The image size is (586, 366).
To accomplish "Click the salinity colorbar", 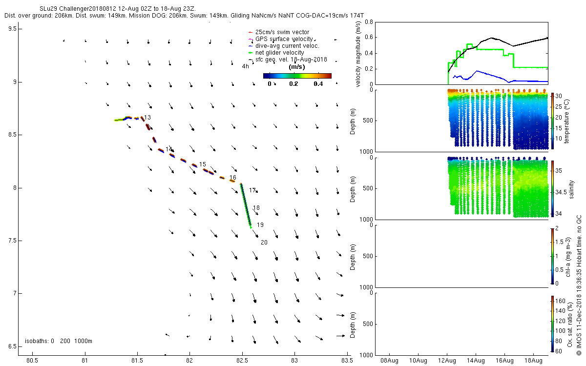I will click(x=553, y=188).
